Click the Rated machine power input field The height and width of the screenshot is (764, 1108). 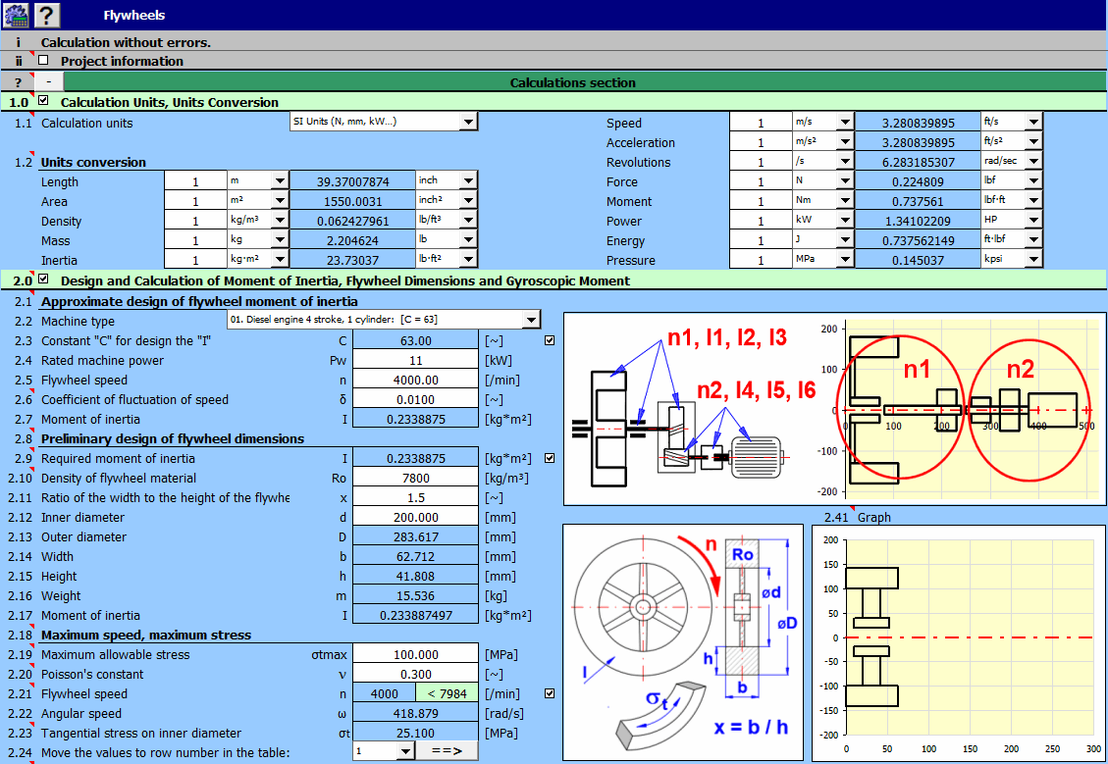pos(415,360)
